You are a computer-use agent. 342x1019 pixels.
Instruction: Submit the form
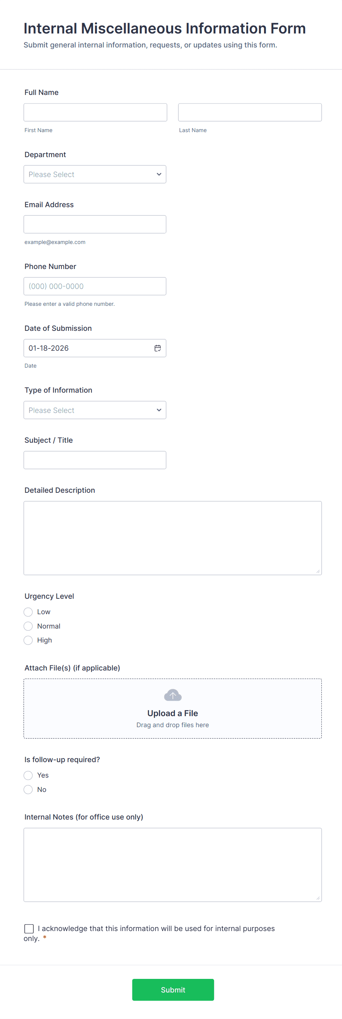click(173, 990)
